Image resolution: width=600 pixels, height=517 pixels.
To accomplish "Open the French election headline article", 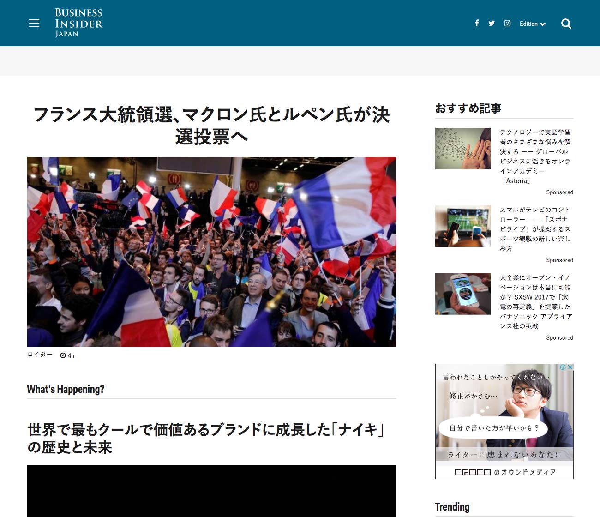I will pos(211,126).
